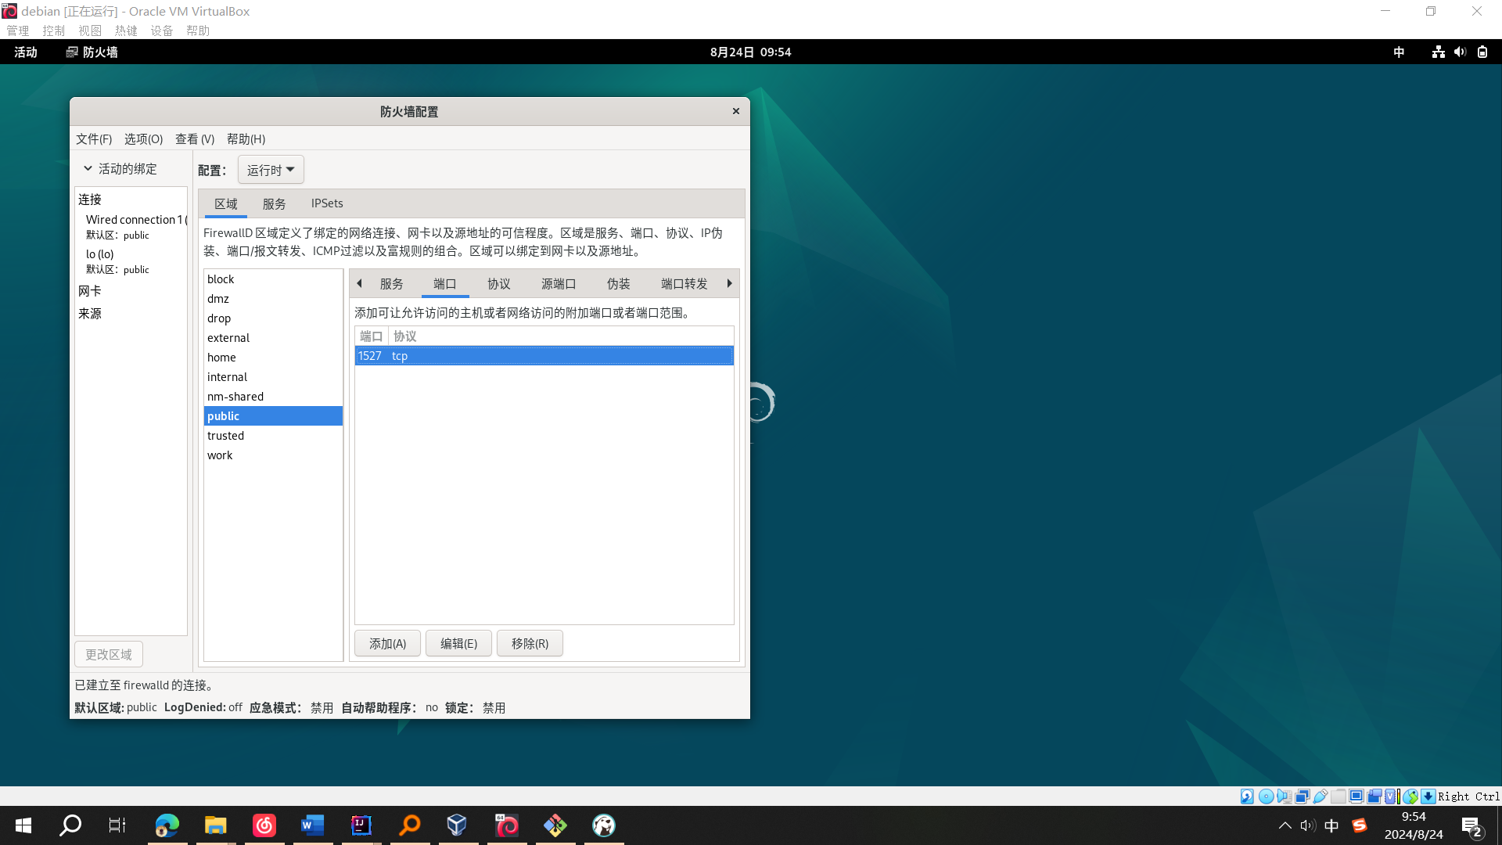Click the 移除(R) button
1502x845 pixels.
[530, 644]
